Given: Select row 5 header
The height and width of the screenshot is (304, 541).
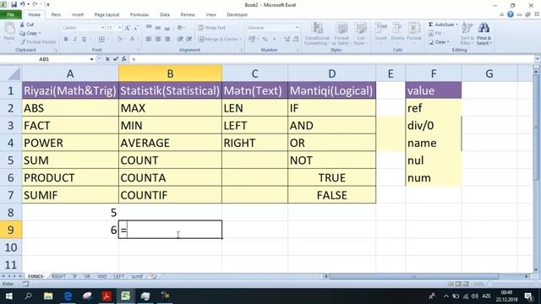Looking at the screenshot, I should click(x=11, y=160).
